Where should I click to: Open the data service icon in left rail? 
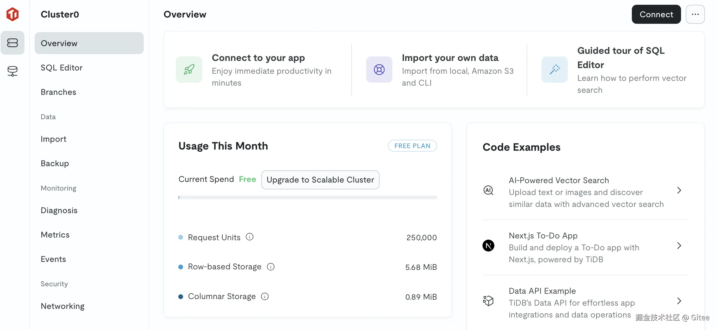coord(13,71)
